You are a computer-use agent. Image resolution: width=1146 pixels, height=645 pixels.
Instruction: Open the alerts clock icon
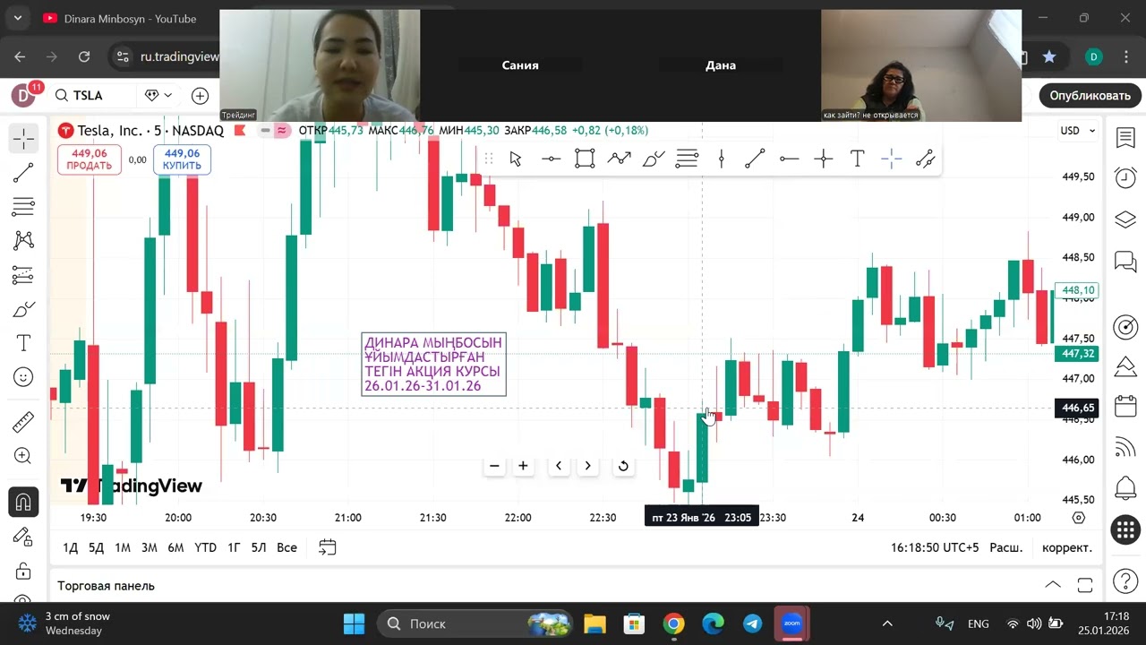coord(1125,178)
